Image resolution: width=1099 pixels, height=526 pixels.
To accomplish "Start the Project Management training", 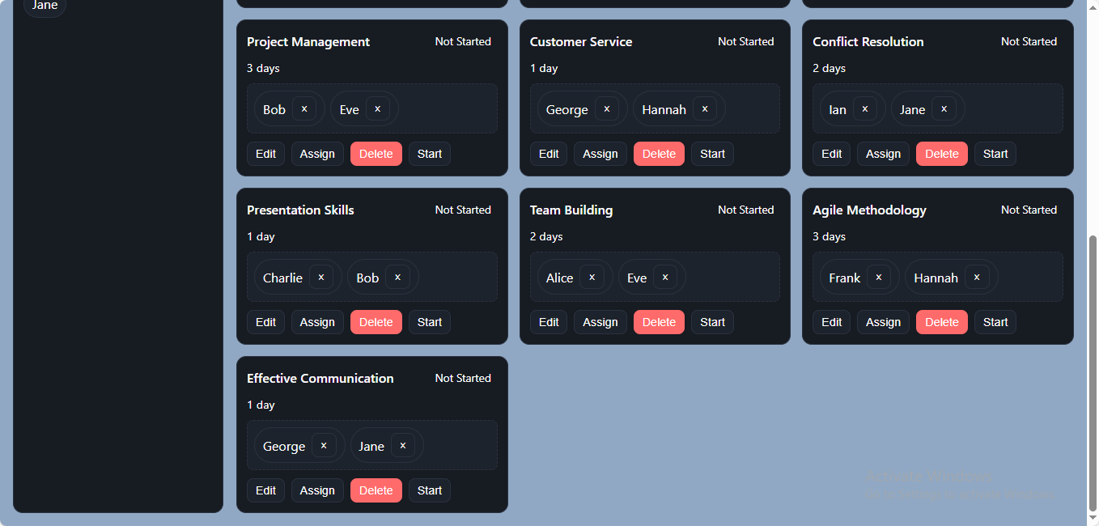I will click(430, 154).
